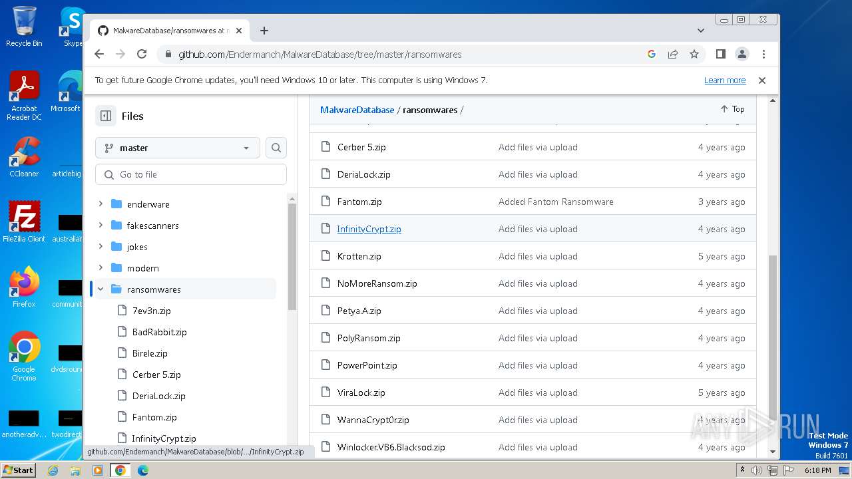852x479 pixels.
Task: Open Winlocker.VB6.Blacksod.zip file
Action: (391, 447)
